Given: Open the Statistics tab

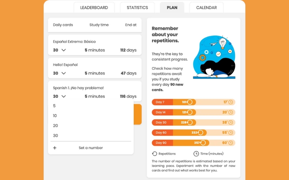Looking at the screenshot, I should click(x=137, y=8).
